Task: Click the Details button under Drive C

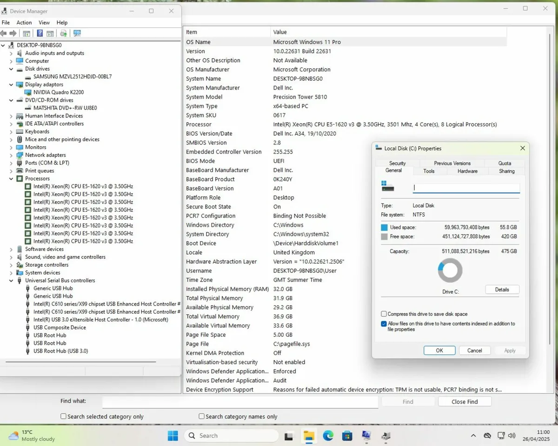Action: tap(502, 289)
